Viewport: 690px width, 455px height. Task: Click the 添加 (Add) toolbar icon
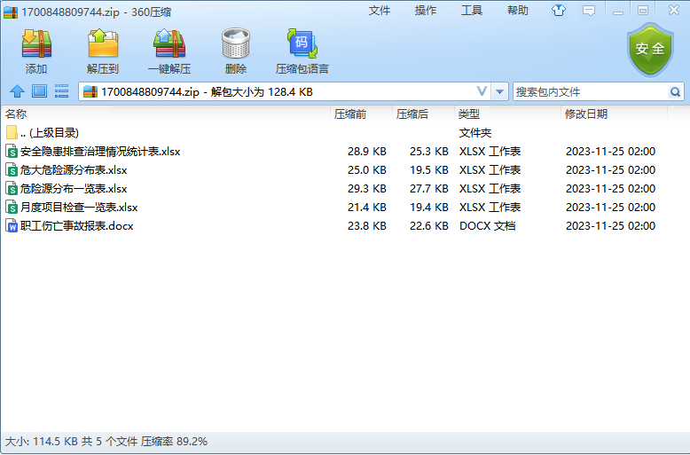point(36,51)
